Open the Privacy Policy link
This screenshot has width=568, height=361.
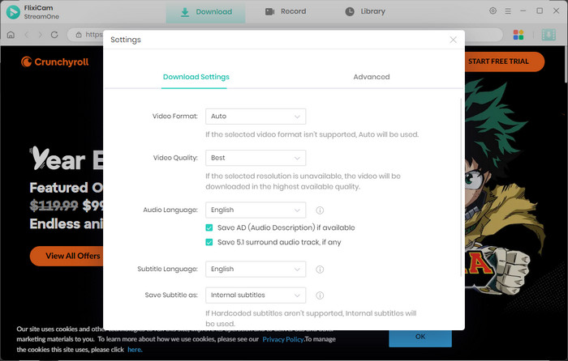[x=283, y=340]
